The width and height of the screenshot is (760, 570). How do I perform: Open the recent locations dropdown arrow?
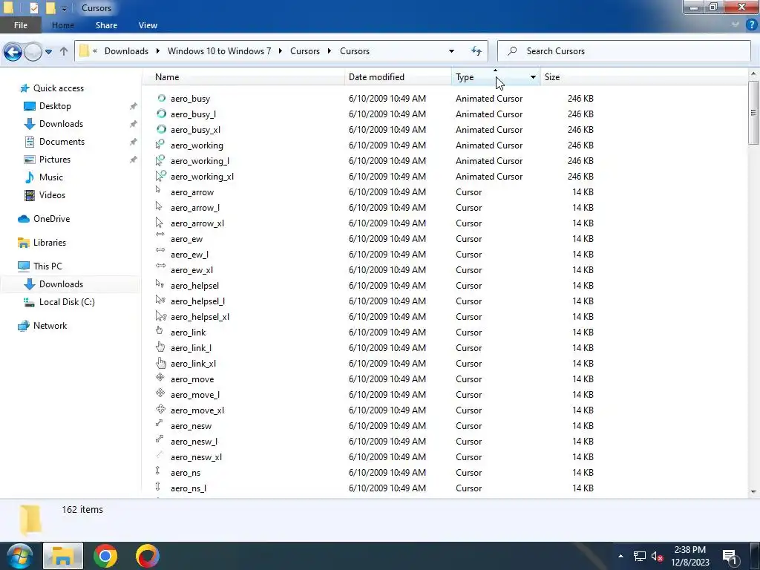point(48,51)
